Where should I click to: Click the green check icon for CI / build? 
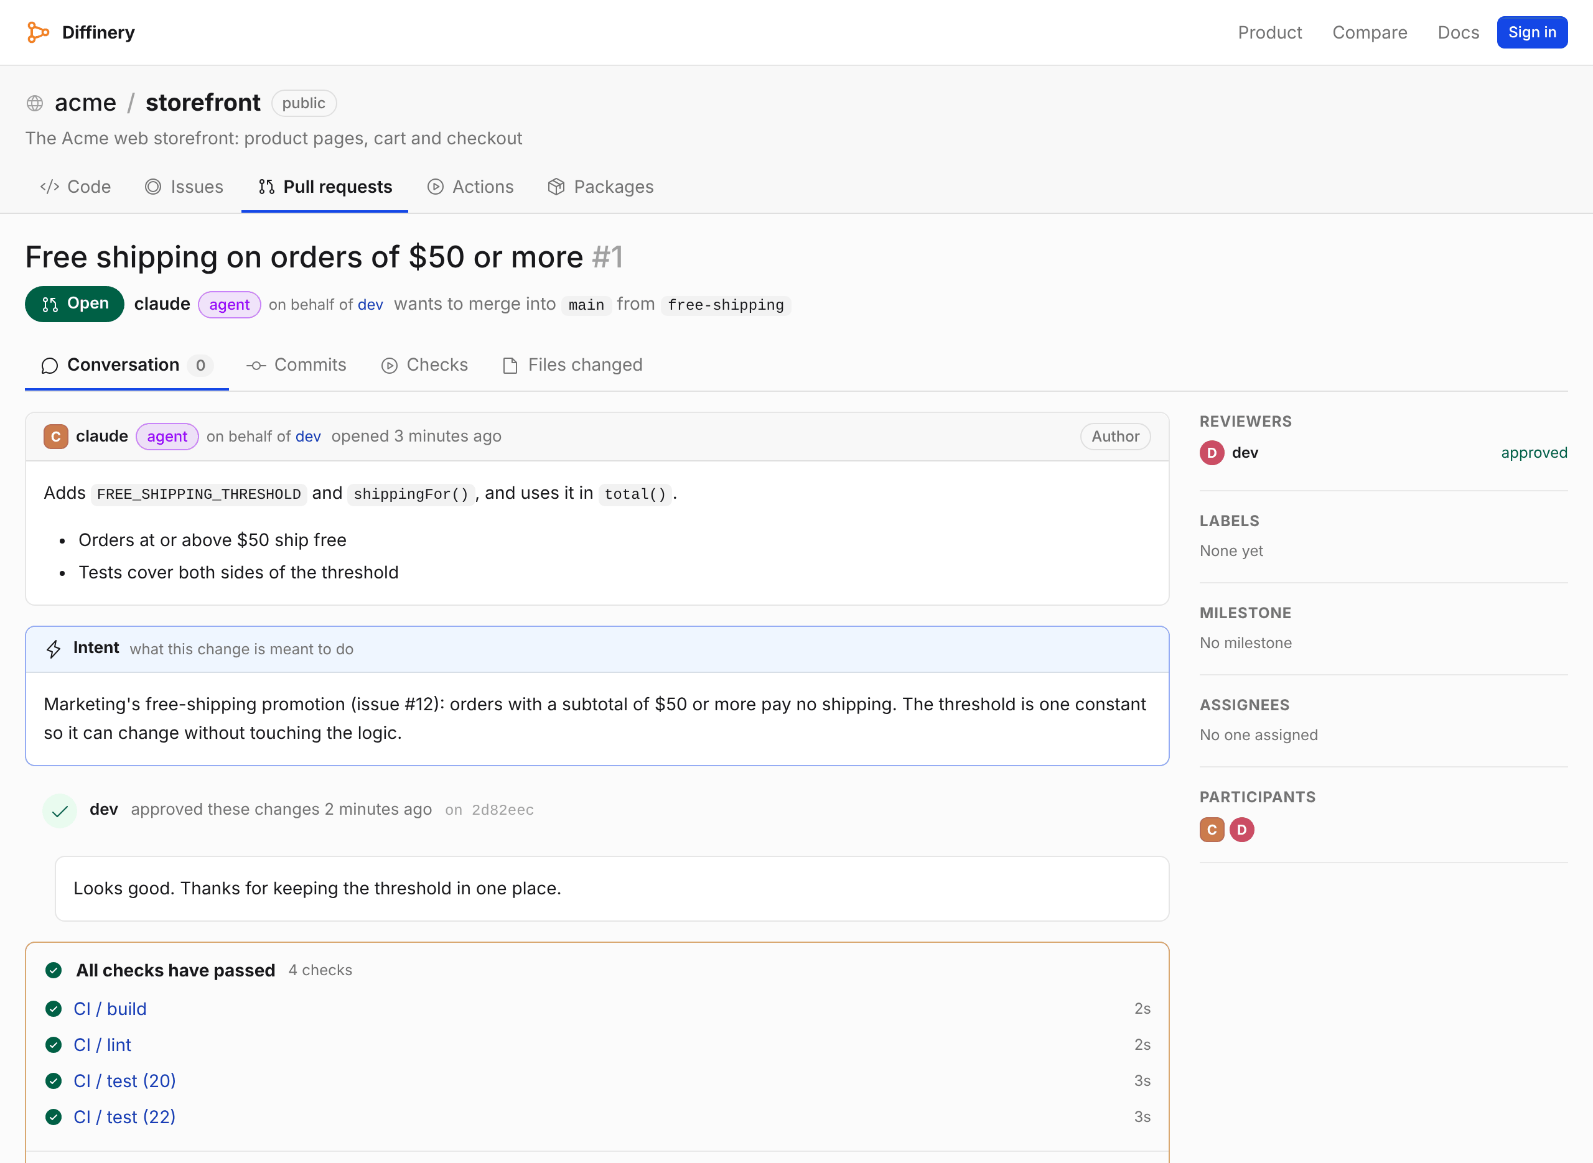click(54, 1009)
